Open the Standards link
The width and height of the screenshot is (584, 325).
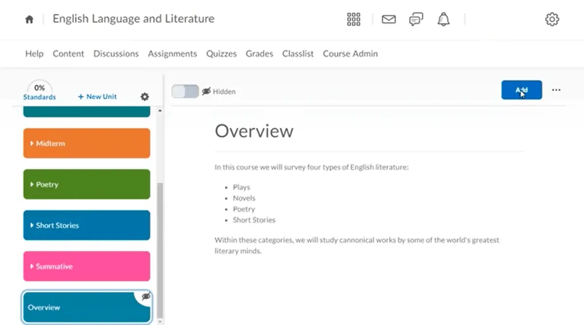(x=39, y=97)
